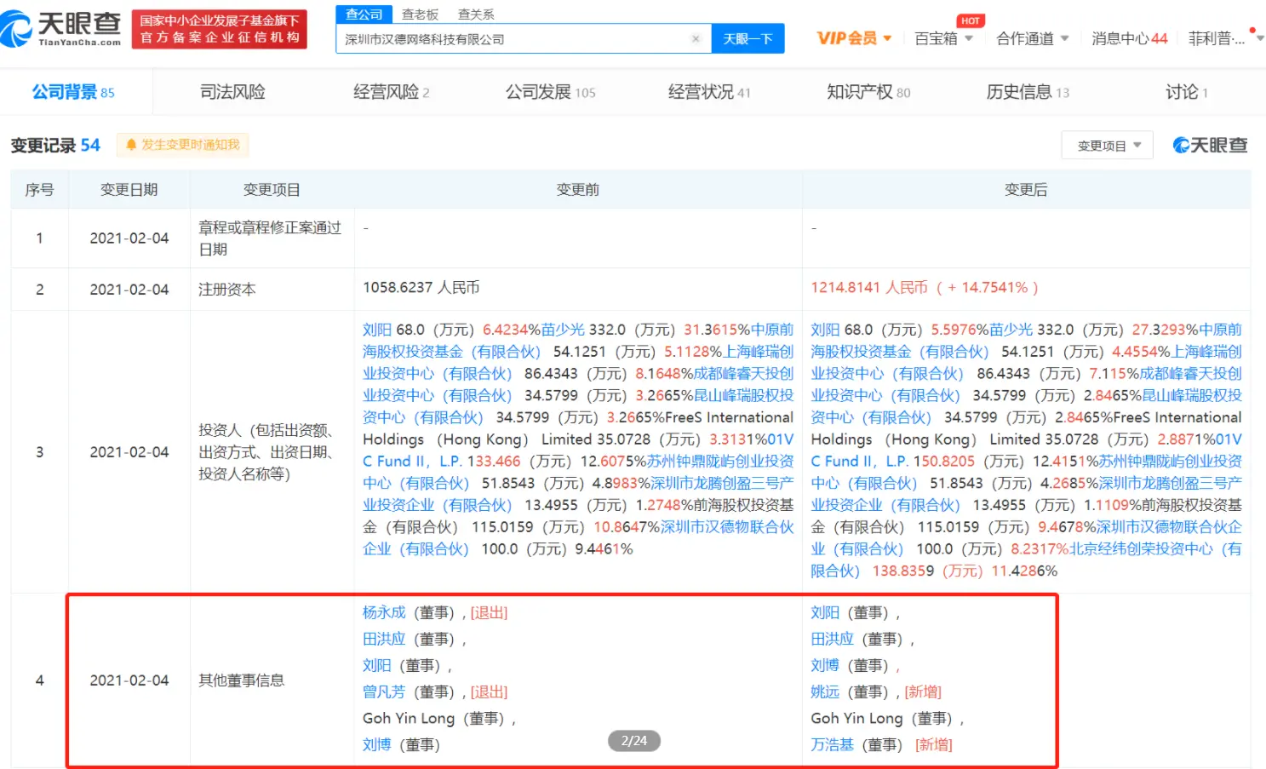
Task: Open the 司法风险 tab
Action: pyautogui.click(x=232, y=92)
